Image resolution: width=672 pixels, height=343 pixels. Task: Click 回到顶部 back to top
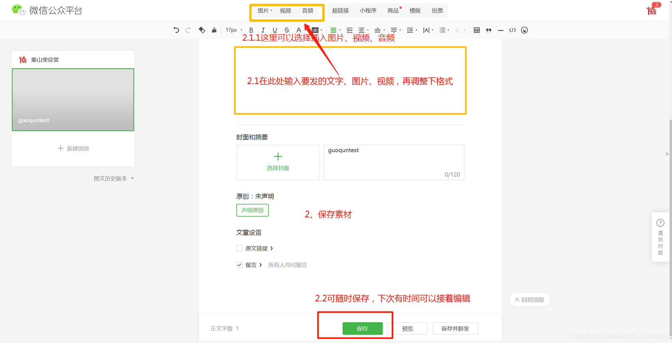tap(530, 300)
